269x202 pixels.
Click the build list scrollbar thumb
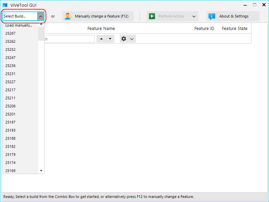coord(41,34)
